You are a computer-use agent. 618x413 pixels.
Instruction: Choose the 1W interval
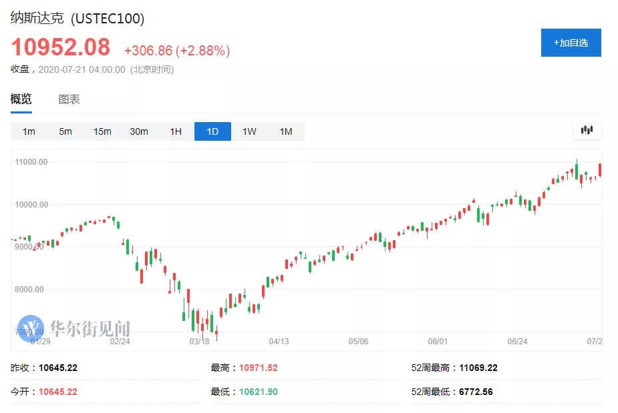coord(249,131)
